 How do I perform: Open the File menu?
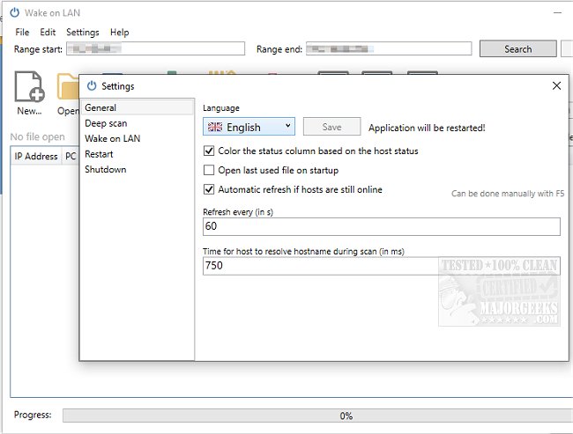pos(22,32)
